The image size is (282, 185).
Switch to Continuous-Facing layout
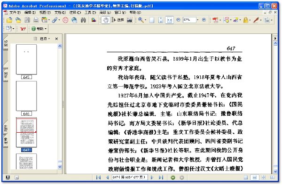[264, 177]
